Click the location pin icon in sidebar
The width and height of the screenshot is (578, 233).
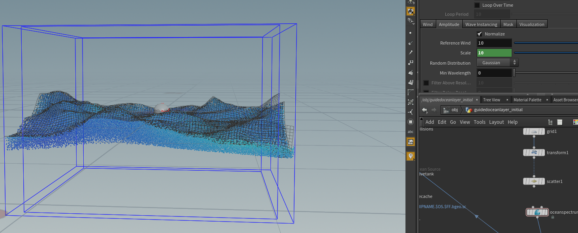(x=411, y=157)
